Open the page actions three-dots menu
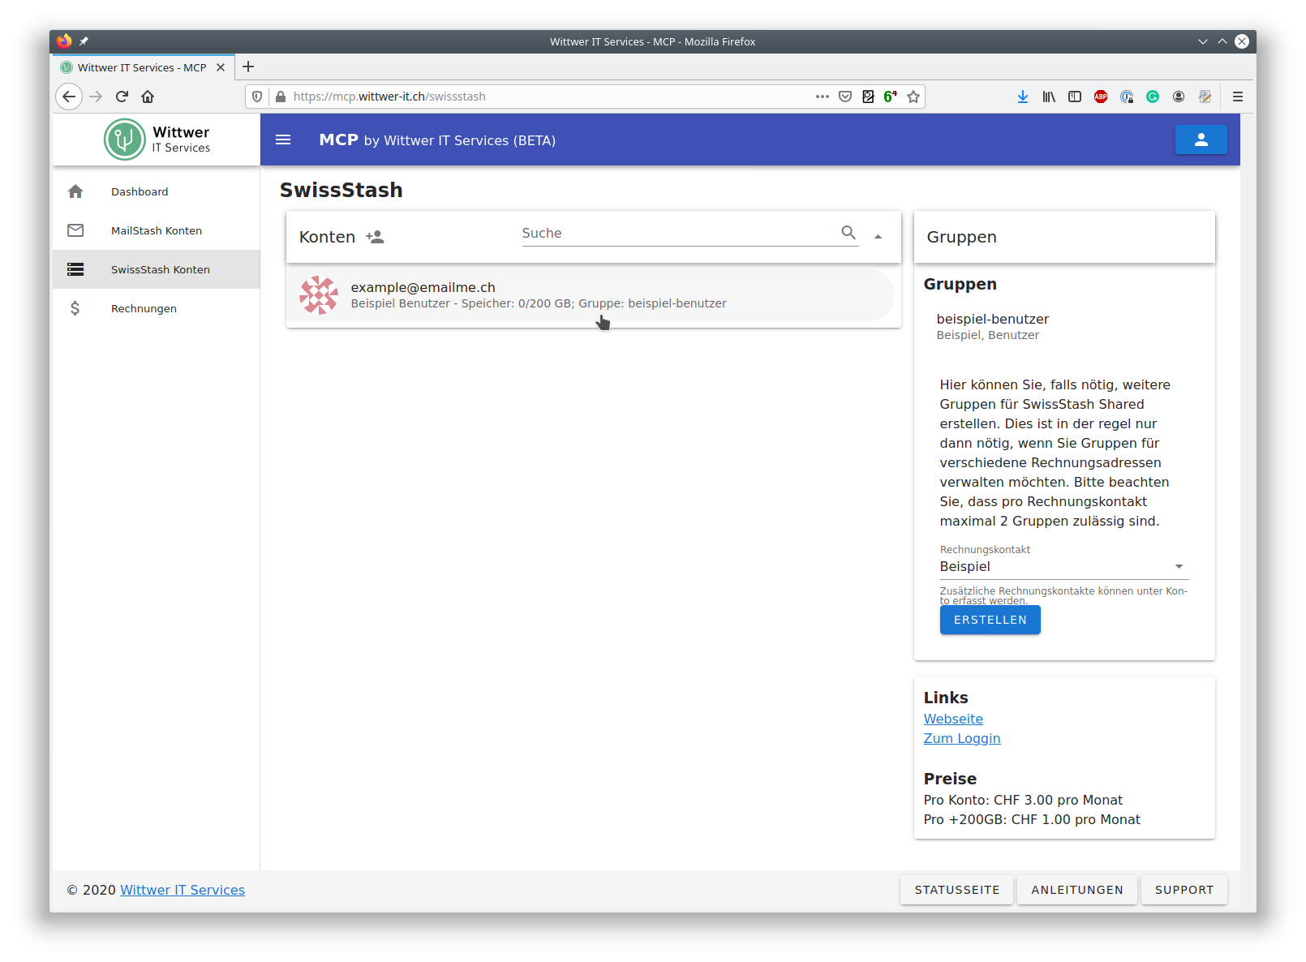This screenshot has width=1306, height=962. tap(823, 97)
